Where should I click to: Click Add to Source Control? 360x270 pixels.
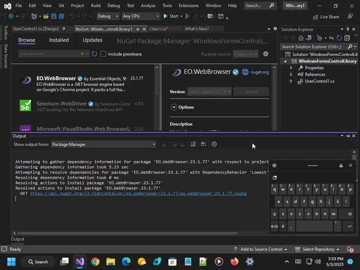261,249
